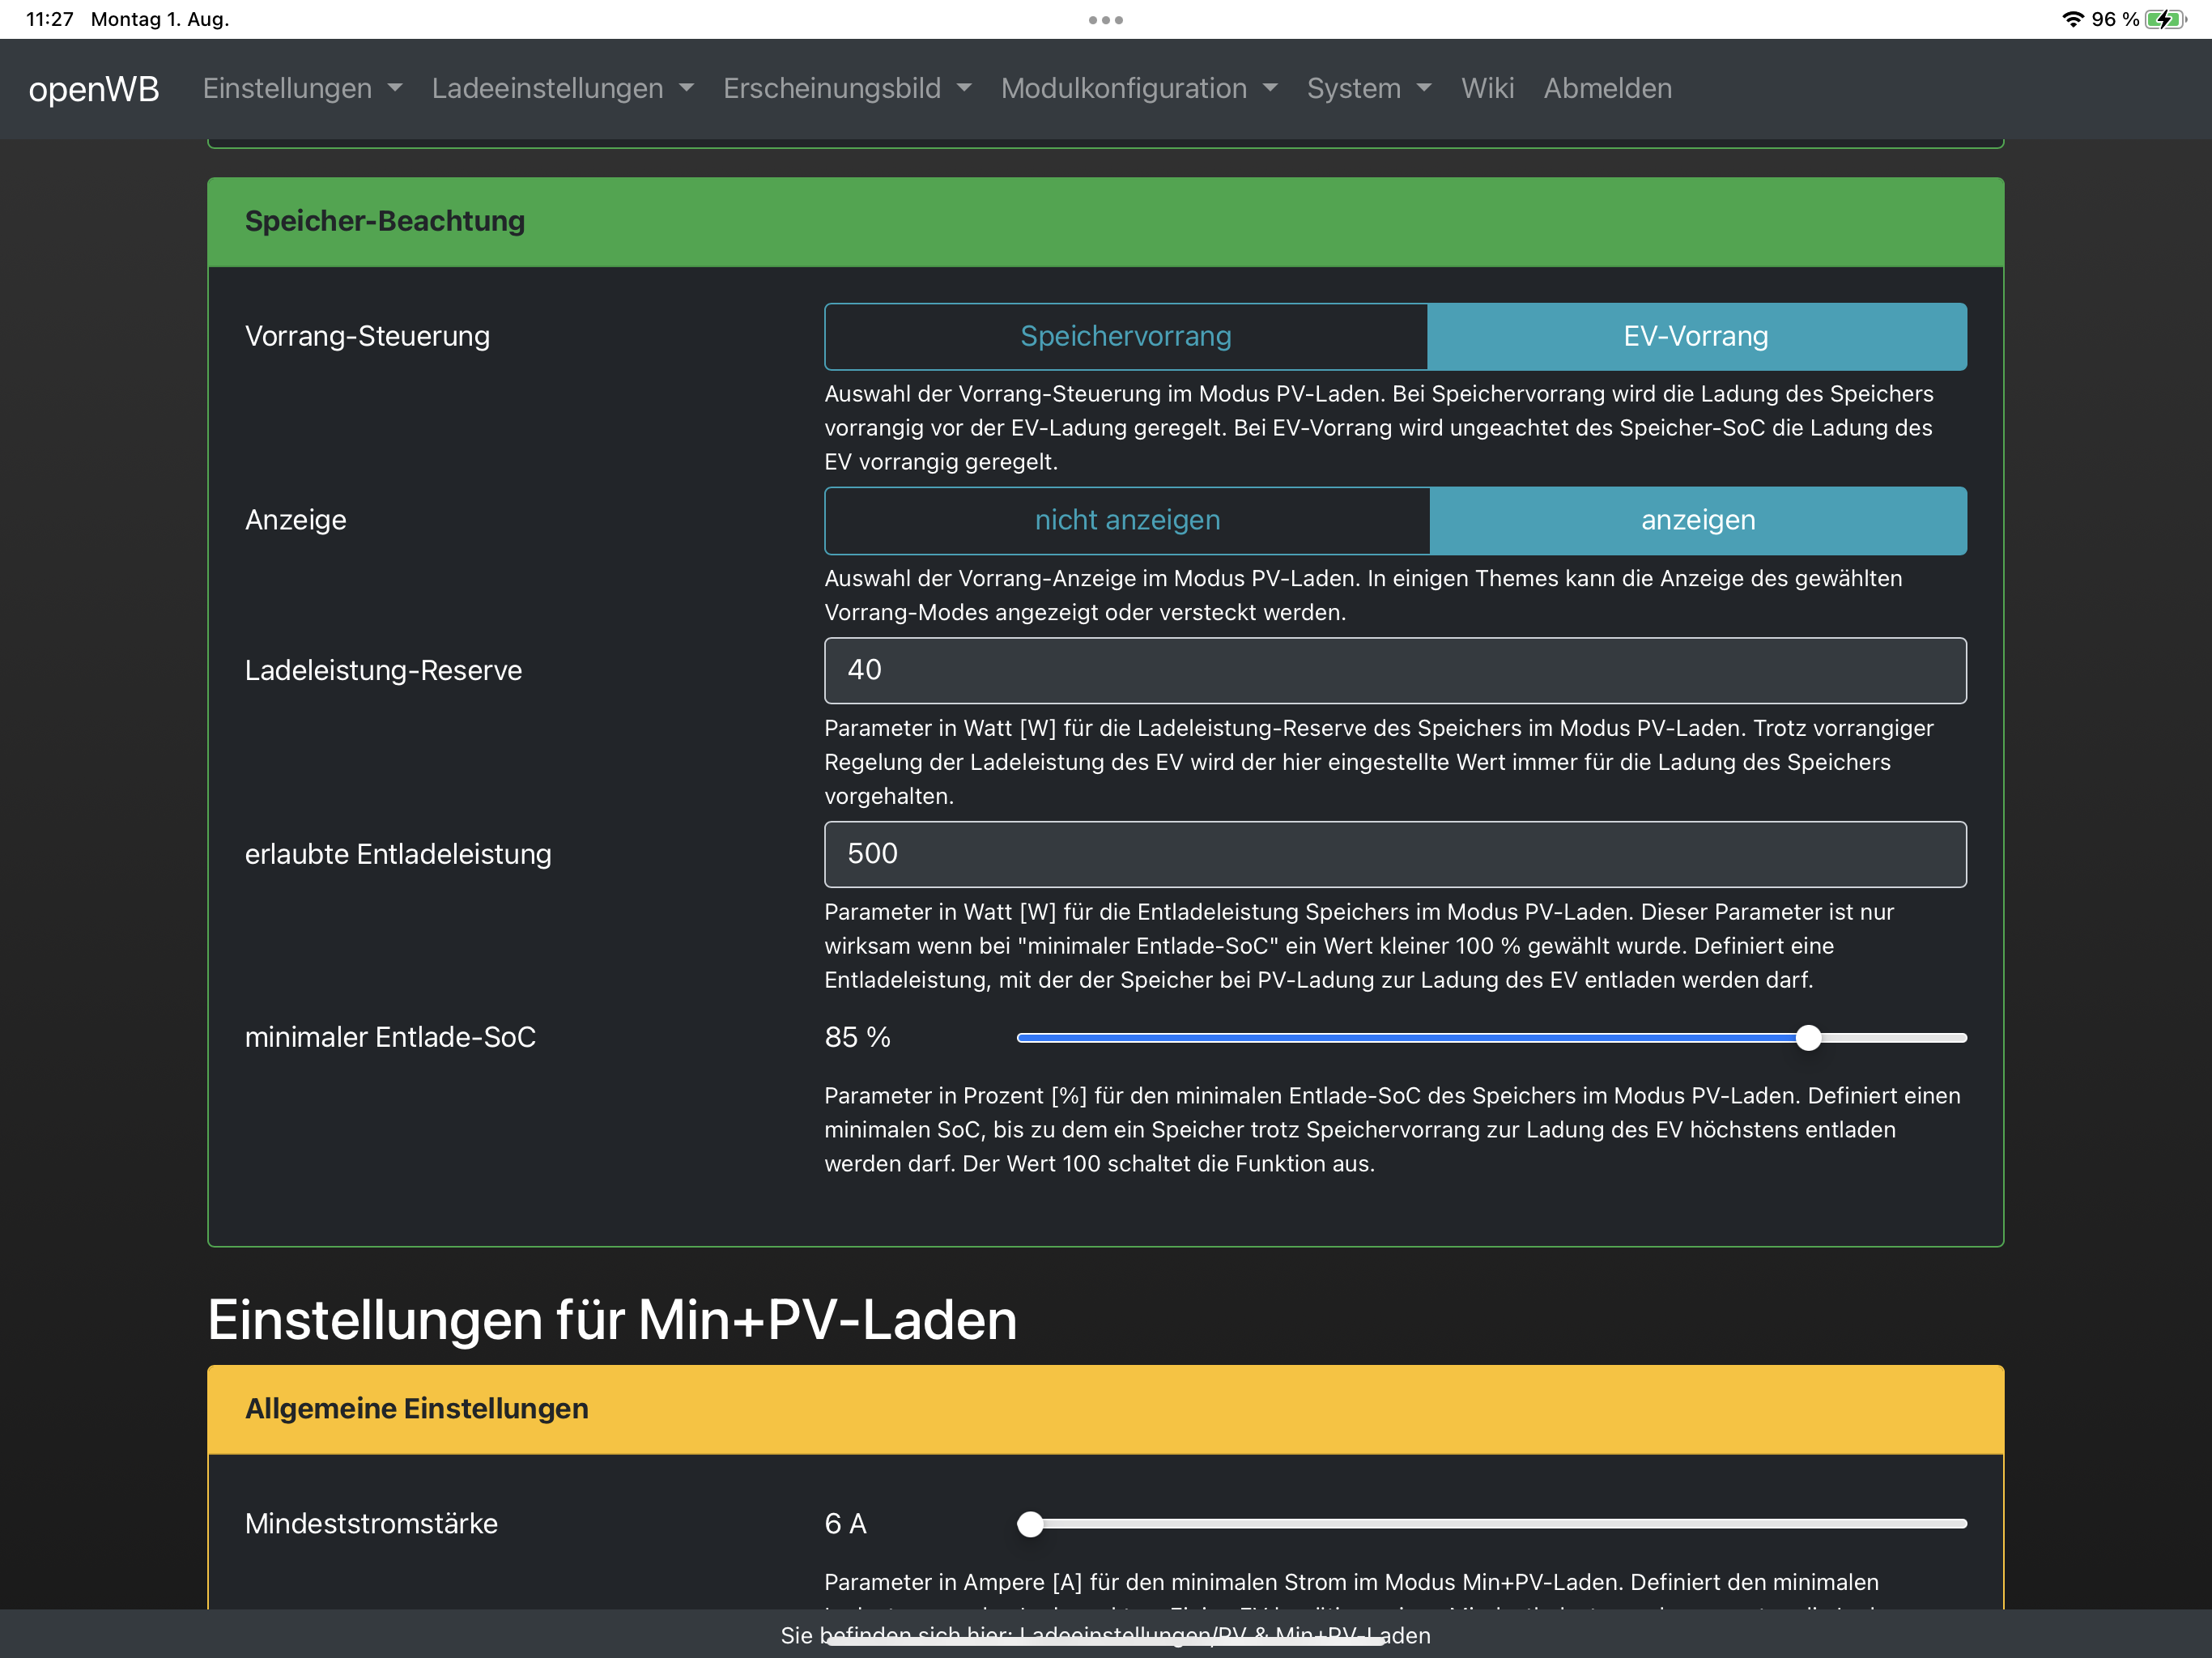
Task: Focus the Ladeleistung-Reserve input field
Action: [x=1394, y=671]
